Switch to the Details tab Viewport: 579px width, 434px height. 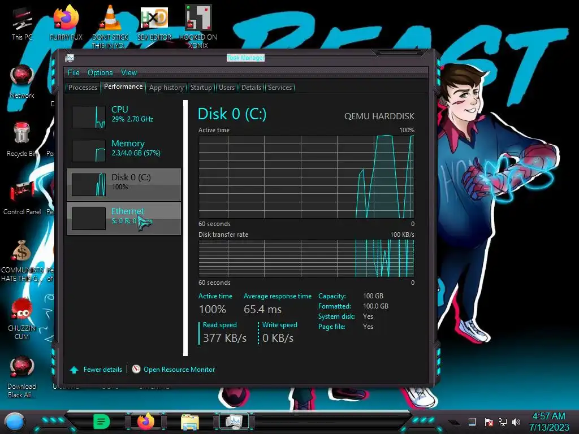(x=251, y=88)
